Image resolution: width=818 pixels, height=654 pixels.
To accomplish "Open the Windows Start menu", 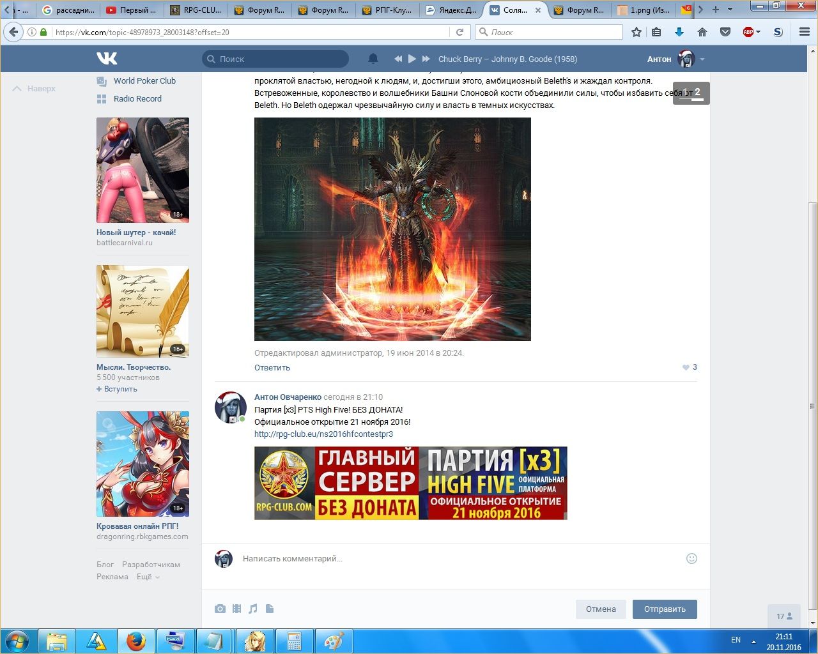I will (x=17, y=641).
